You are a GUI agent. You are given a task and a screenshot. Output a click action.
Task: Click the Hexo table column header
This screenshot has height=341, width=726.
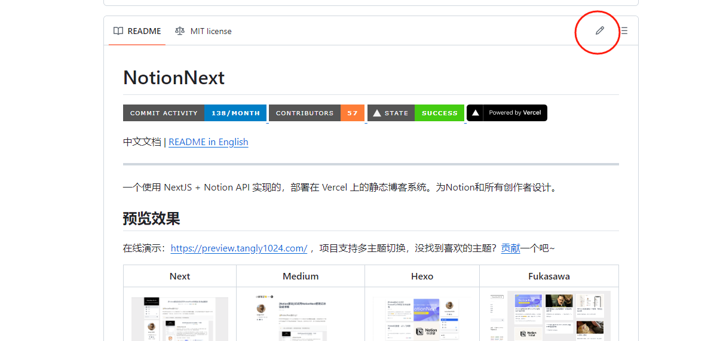point(422,276)
